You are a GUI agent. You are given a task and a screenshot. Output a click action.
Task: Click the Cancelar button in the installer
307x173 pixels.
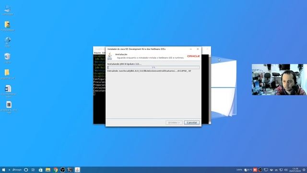(192, 123)
